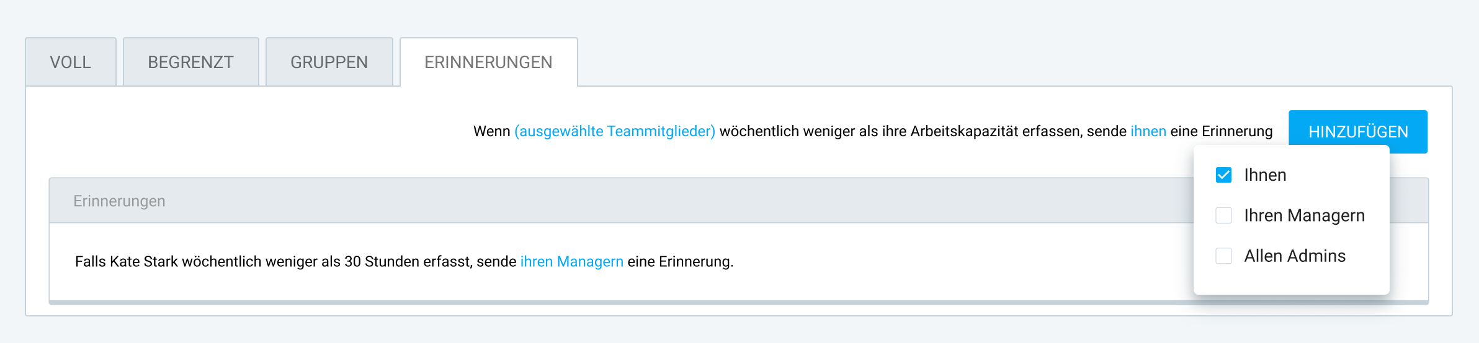Tick the Ihren Managern checkbox
The image size is (1479, 343).
[x=1223, y=215]
